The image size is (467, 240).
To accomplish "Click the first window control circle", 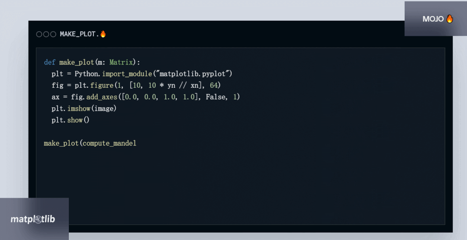I will (39, 34).
